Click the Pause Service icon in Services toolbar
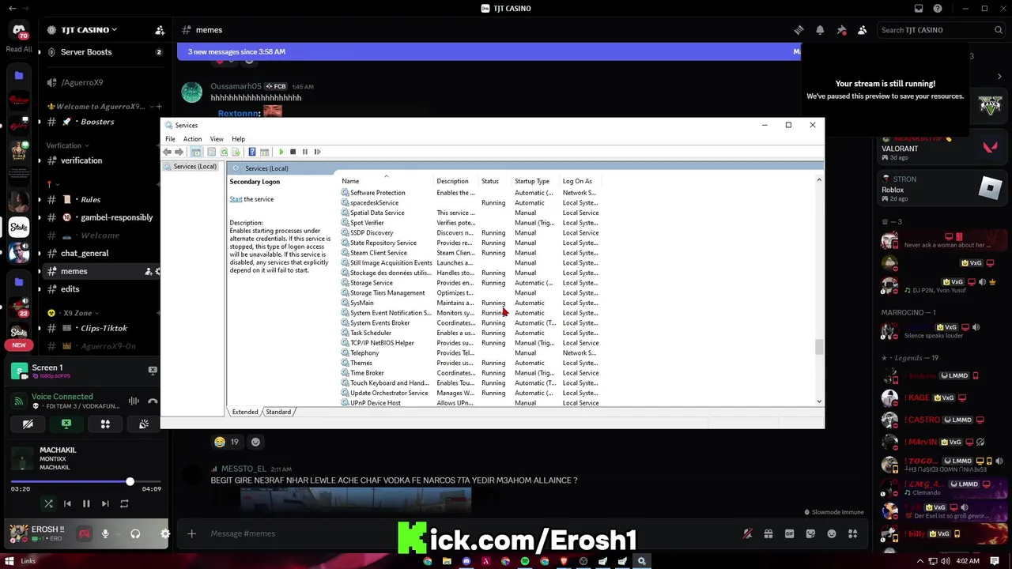 305,152
